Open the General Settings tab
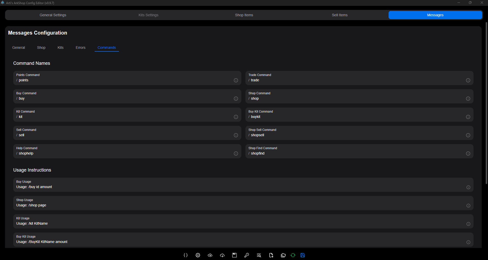Viewport: 488px width, 260px height. pyautogui.click(x=53, y=15)
